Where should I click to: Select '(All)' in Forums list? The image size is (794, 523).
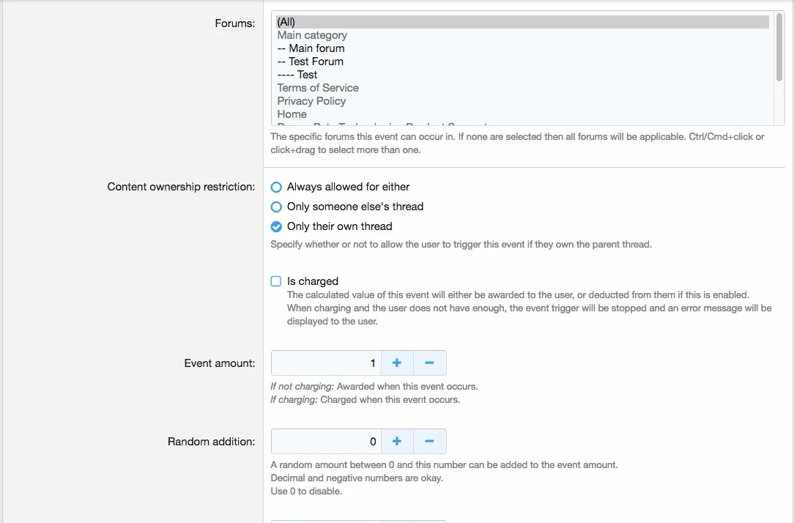click(x=286, y=22)
